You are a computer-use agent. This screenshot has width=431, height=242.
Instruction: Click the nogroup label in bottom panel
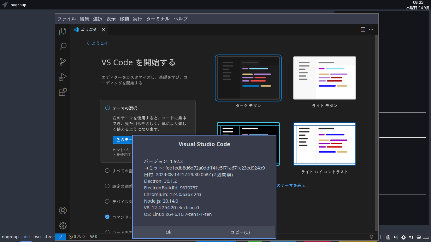tap(10, 237)
